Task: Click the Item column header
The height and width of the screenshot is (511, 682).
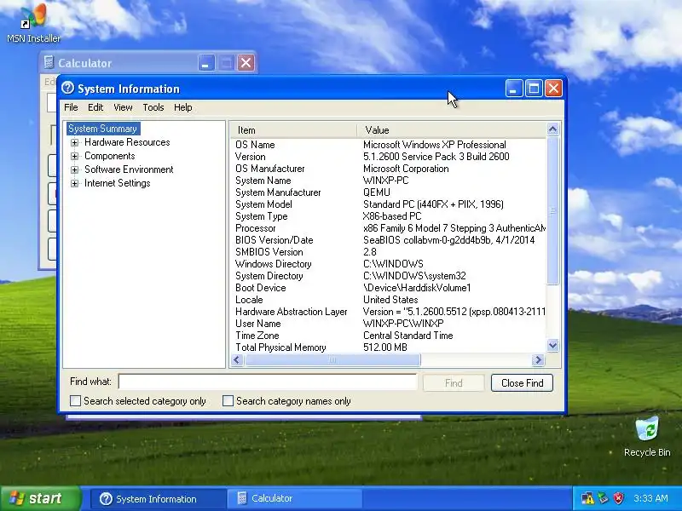Action: [x=293, y=130]
